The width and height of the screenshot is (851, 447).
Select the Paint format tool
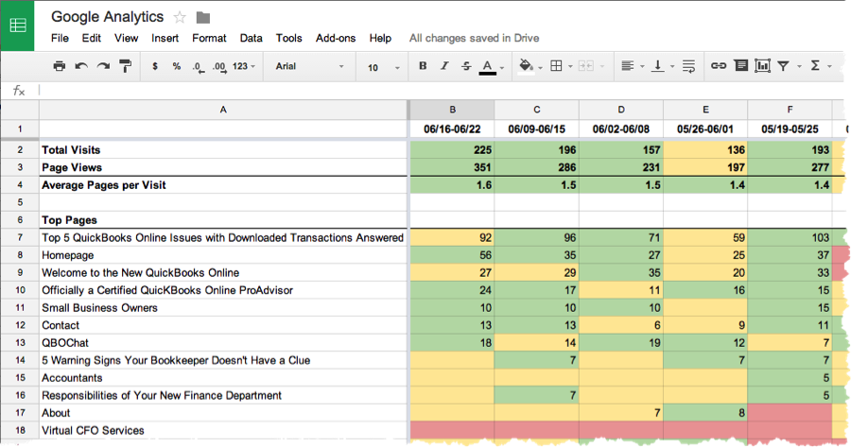(x=126, y=66)
